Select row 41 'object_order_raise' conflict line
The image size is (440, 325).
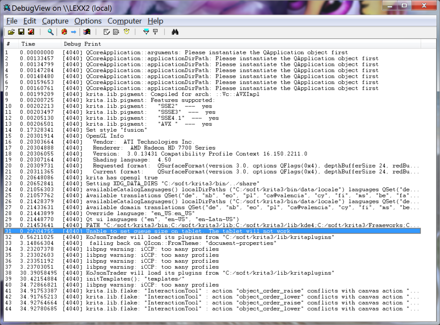point(212,291)
